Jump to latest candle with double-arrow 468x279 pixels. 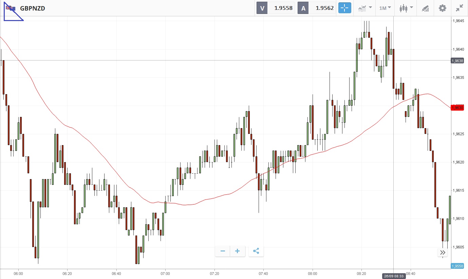tap(443, 252)
